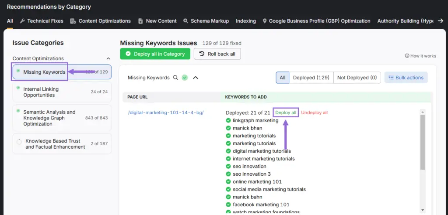Open the New Content tab
Viewport: 448px width, 215px height.
(x=157, y=21)
